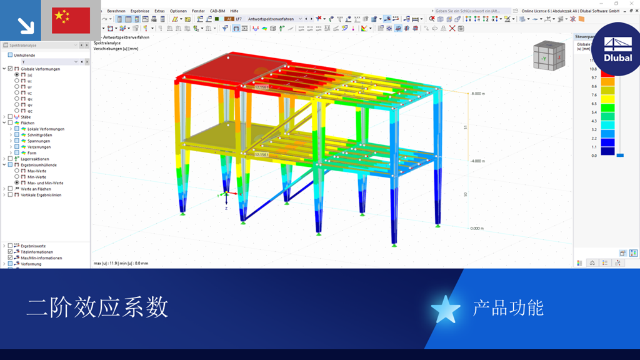Enable the Stäbe checkbox
640x360 pixels.
10,117
